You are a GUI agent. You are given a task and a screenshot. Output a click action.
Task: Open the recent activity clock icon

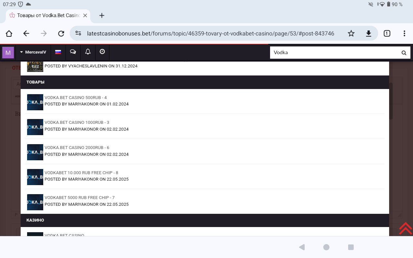click(x=102, y=52)
